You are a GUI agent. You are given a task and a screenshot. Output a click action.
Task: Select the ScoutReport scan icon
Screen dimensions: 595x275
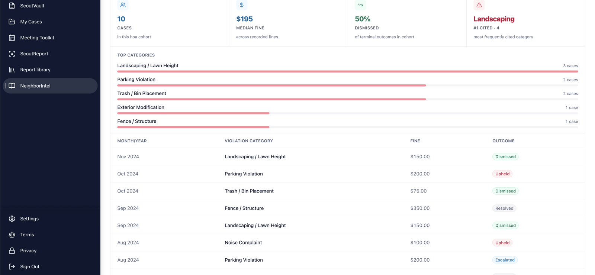click(x=12, y=54)
